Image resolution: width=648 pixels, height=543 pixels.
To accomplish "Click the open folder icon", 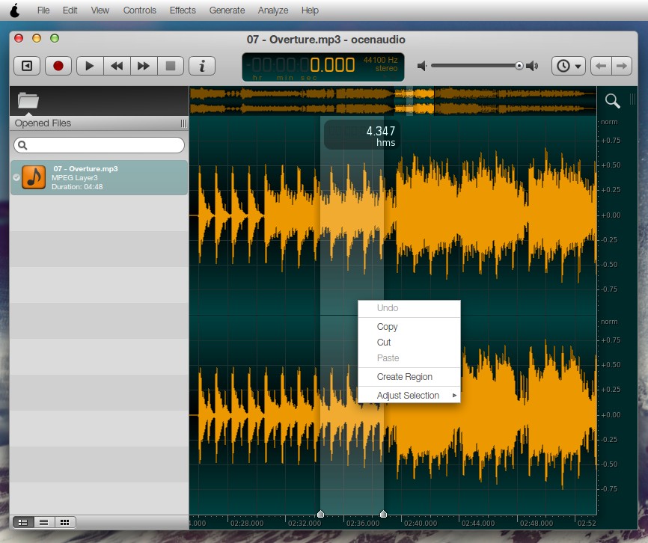I will click(x=28, y=100).
